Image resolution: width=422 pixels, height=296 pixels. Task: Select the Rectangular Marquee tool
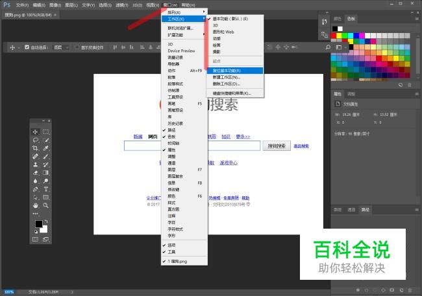[45, 132]
